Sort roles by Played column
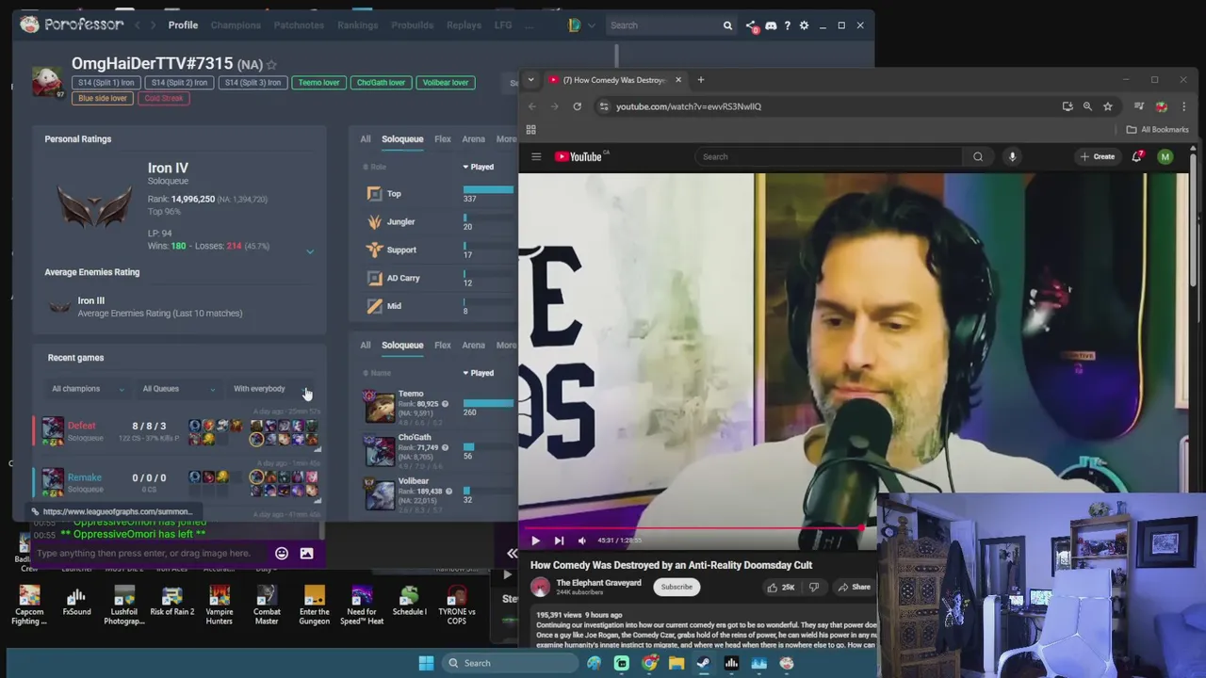 [479, 168]
